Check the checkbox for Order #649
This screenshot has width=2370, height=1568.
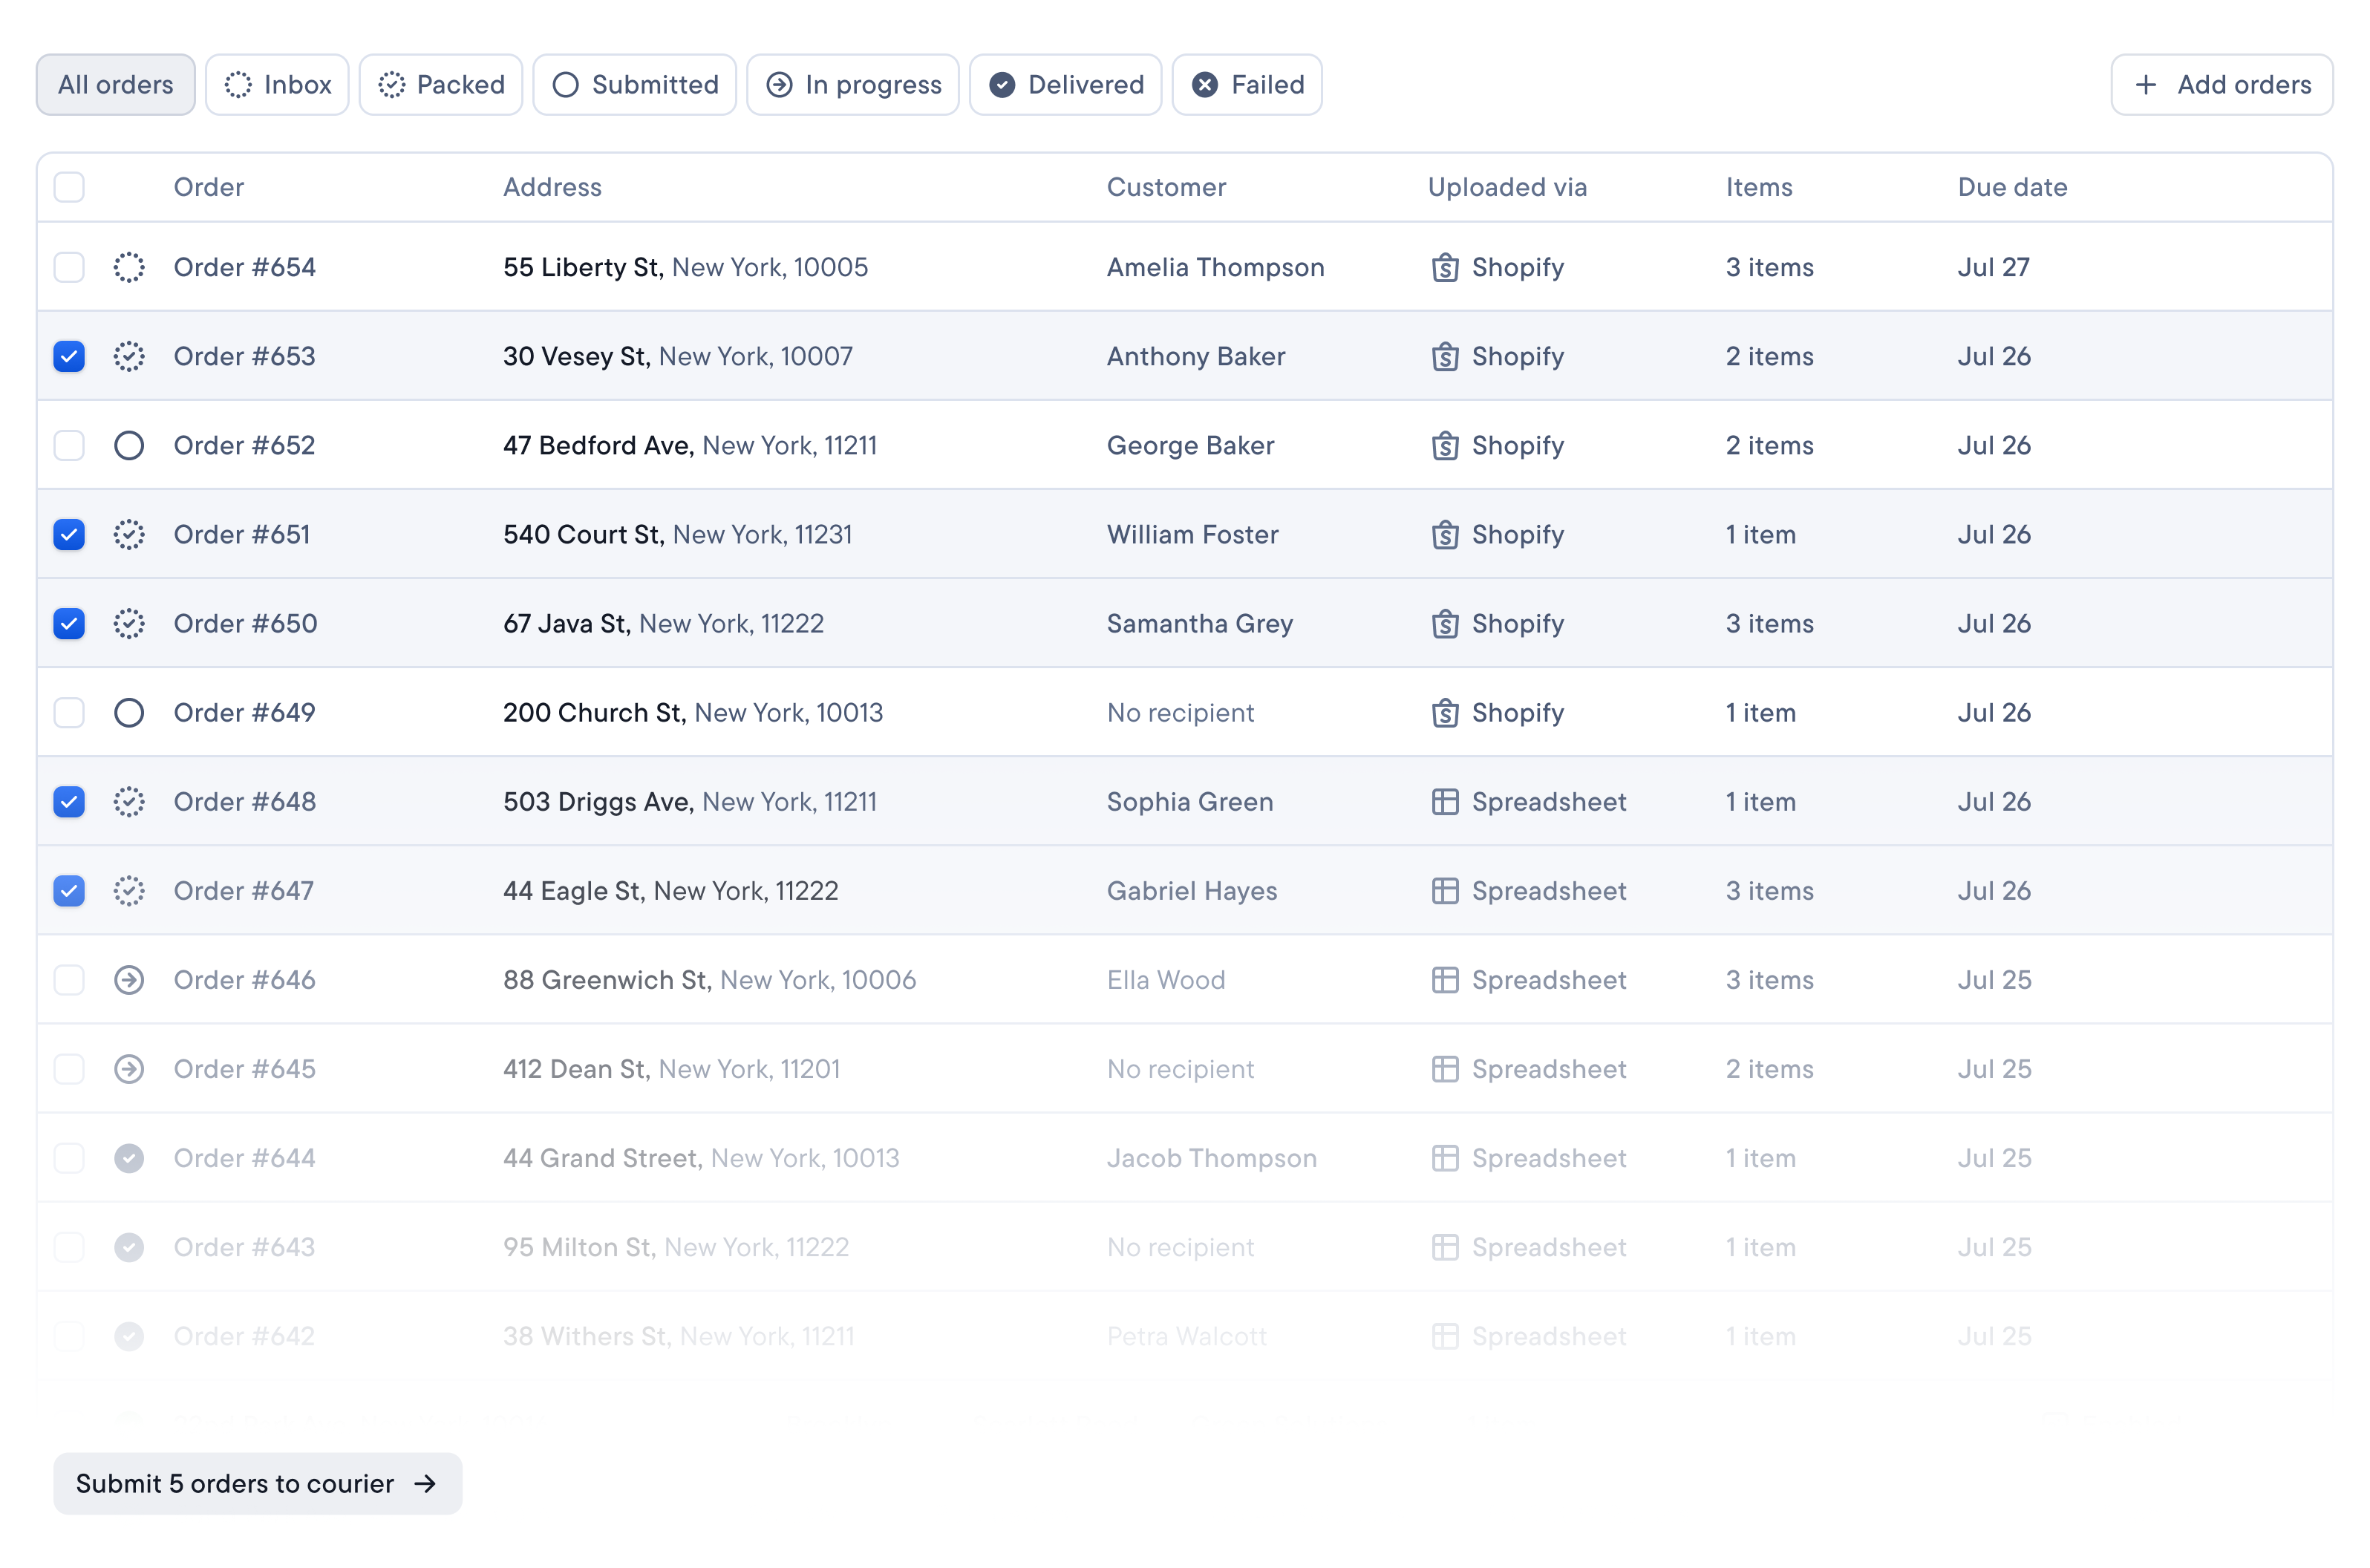(69, 712)
